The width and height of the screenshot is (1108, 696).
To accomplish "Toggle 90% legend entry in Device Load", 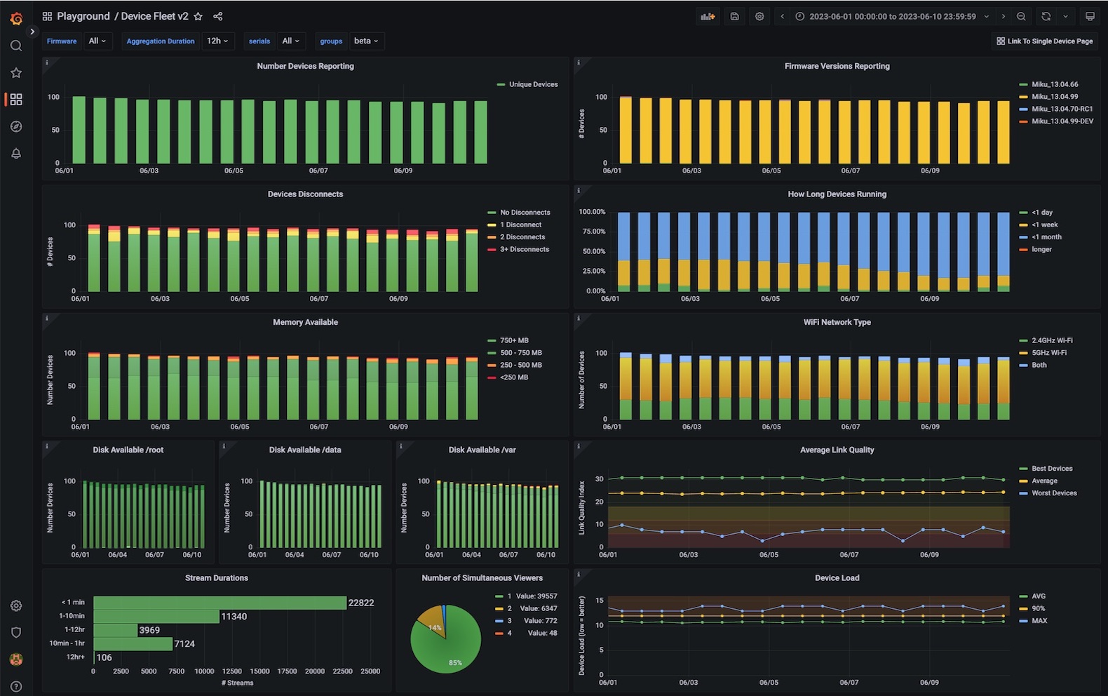I will click(x=1038, y=608).
